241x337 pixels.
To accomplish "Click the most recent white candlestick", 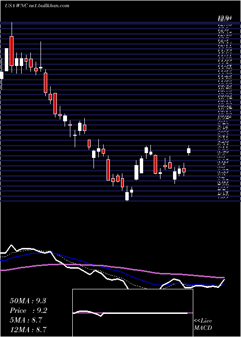I will tap(189, 150).
